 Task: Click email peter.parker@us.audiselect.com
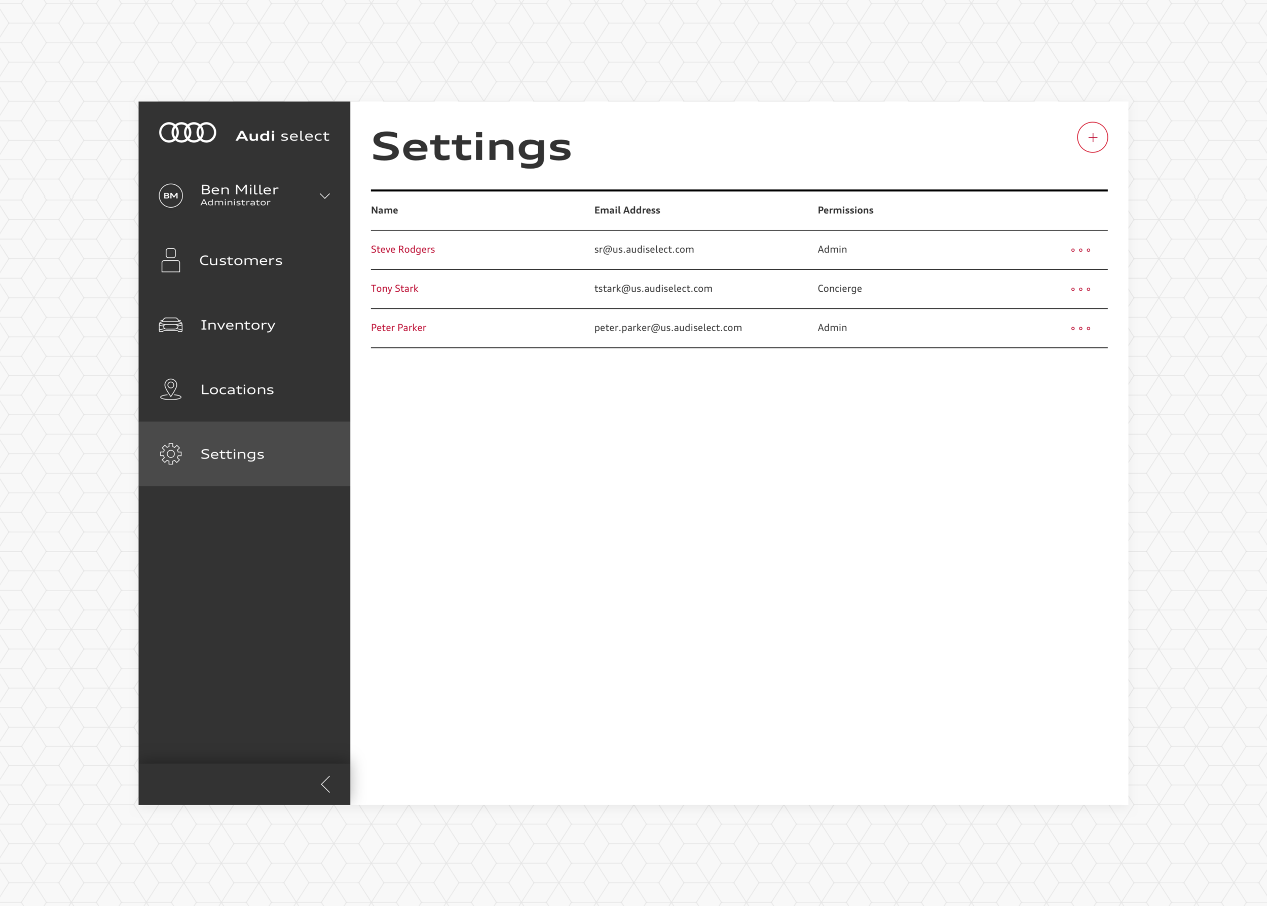[668, 328]
